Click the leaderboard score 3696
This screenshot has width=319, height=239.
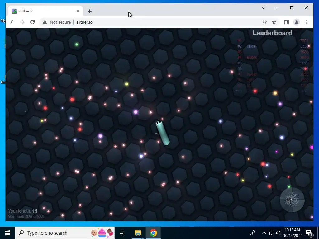[304, 63]
